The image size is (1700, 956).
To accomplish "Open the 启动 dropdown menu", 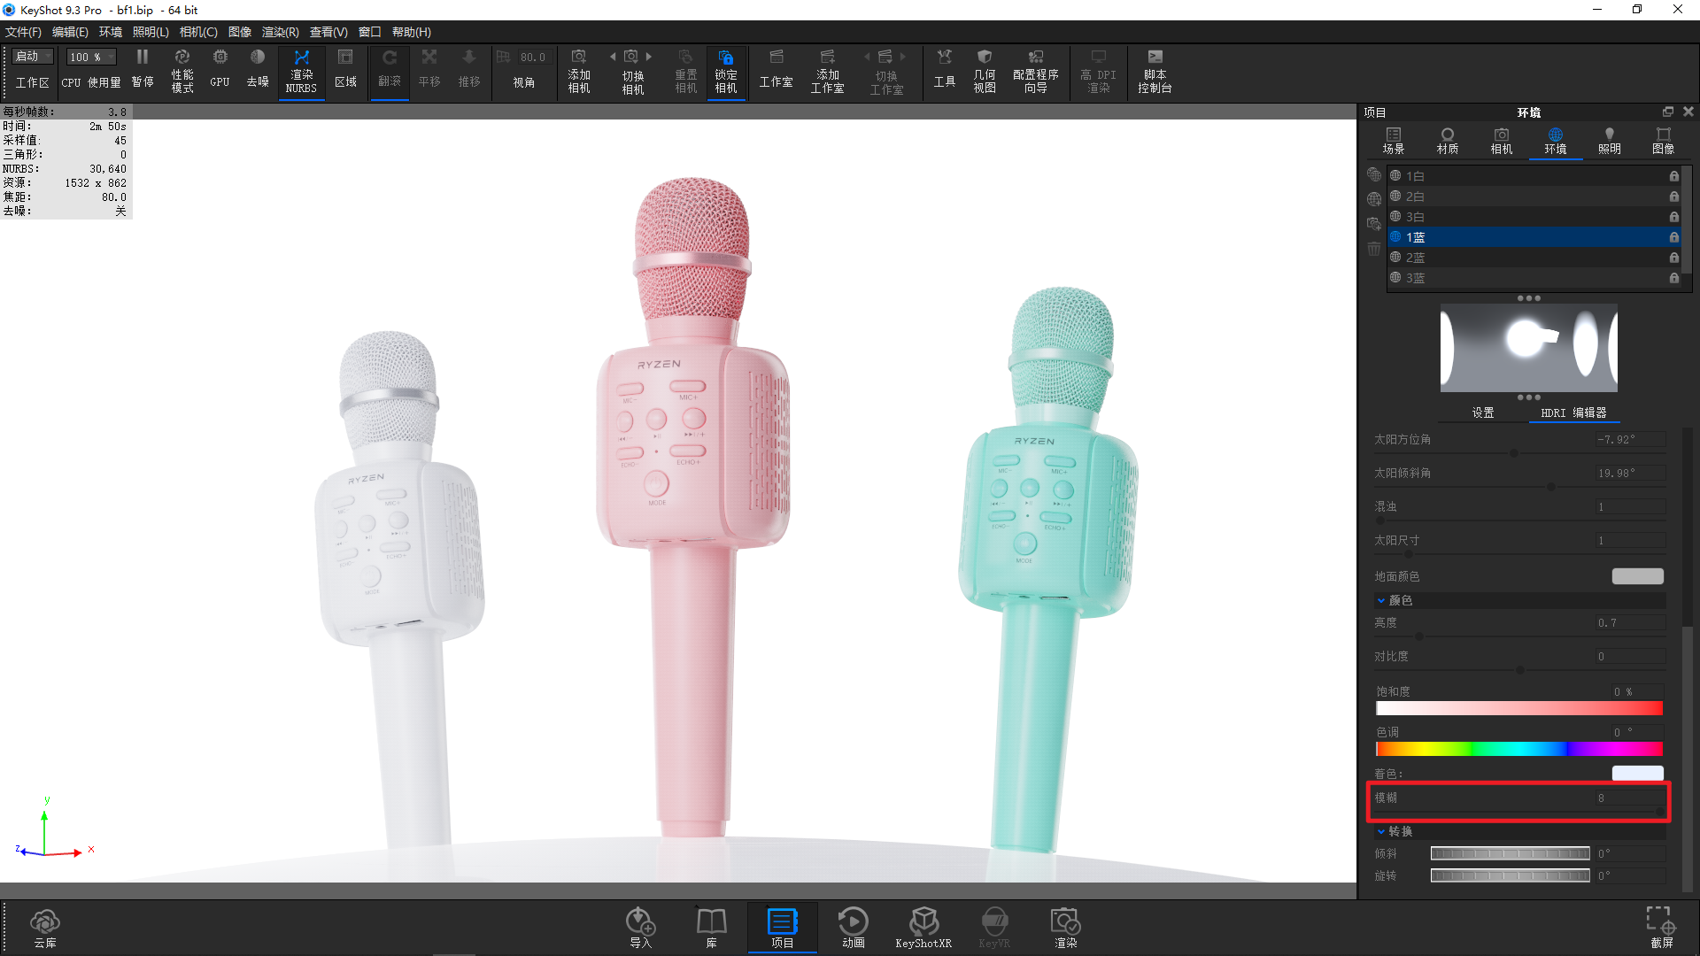I will point(32,56).
